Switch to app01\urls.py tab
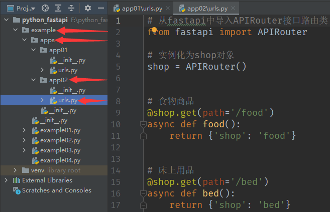This screenshot has height=212, width=330. pos(142,9)
